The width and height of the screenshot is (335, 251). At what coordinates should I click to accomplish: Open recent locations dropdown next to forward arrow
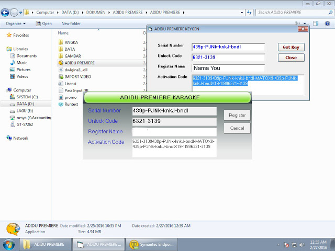21,13
